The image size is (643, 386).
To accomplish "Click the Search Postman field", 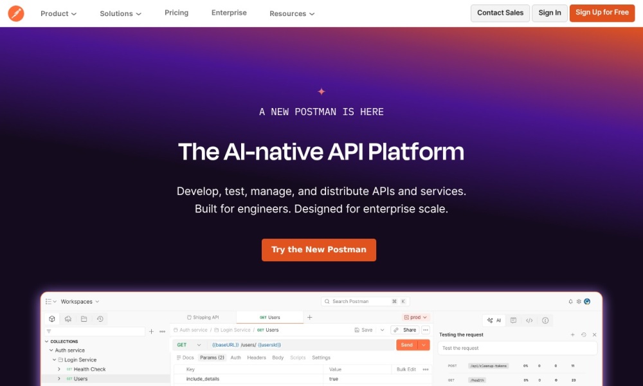I will pyautogui.click(x=365, y=302).
